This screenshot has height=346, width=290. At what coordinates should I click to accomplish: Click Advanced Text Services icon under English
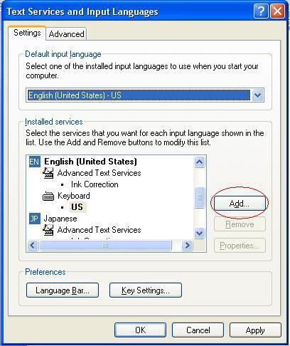[48, 173]
